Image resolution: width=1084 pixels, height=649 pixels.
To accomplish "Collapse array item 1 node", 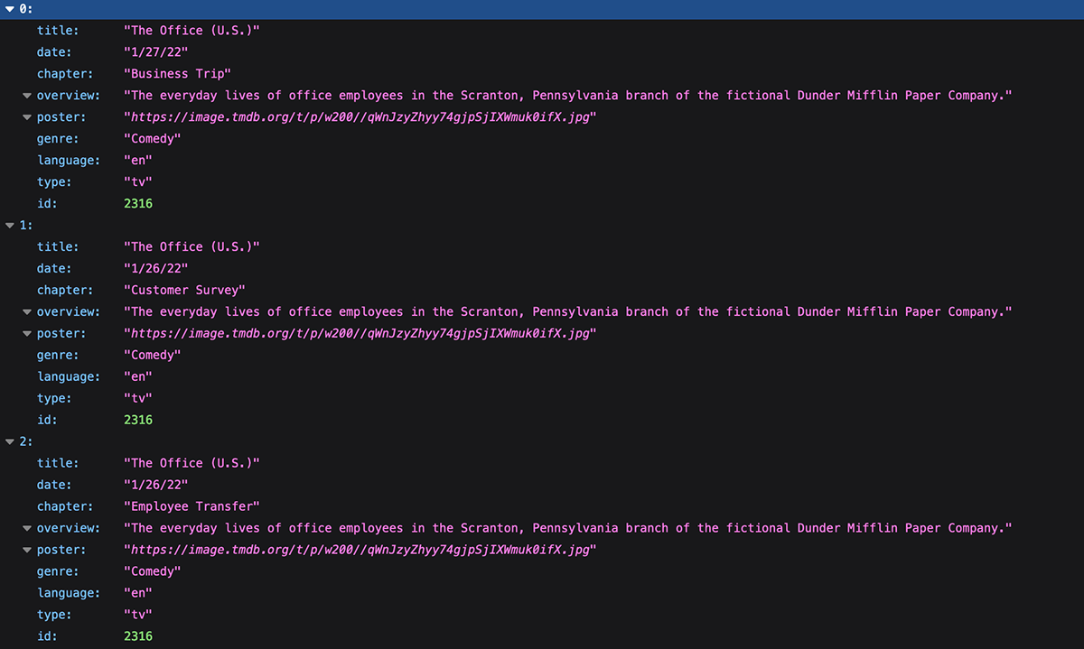I will [x=10, y=226].
